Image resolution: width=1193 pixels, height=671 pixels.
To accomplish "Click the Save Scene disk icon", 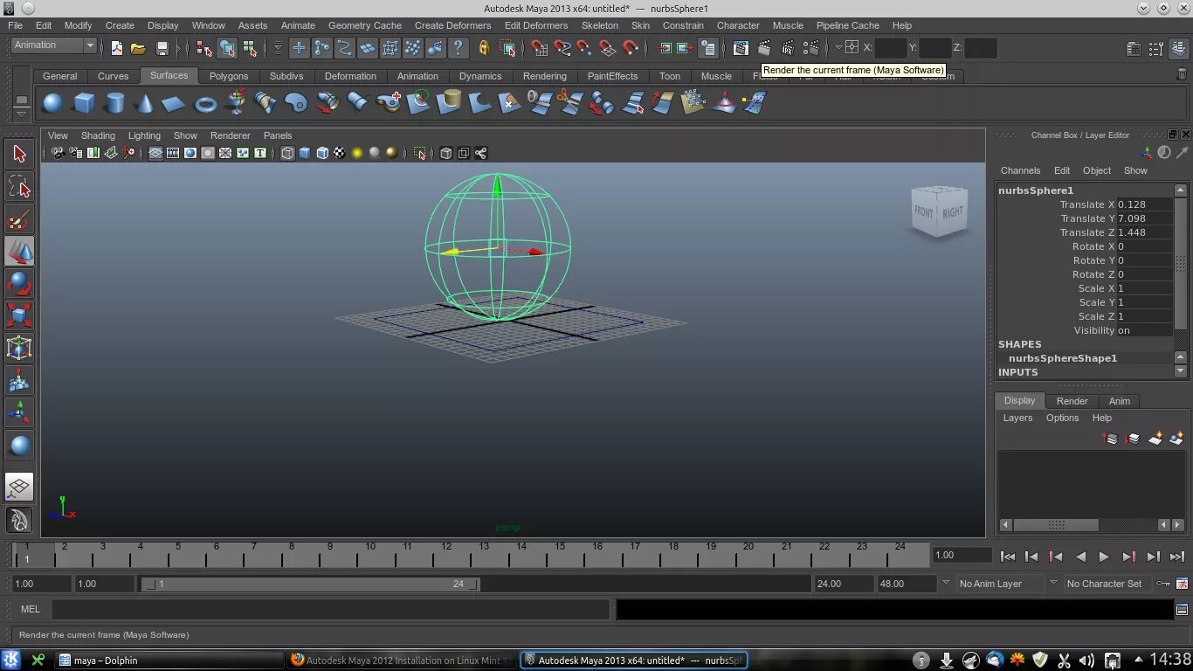I will [162, 48].
